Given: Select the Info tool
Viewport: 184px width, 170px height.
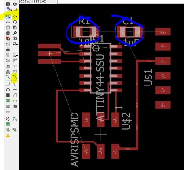Looking at the screenshot, I should click(8, 4).
